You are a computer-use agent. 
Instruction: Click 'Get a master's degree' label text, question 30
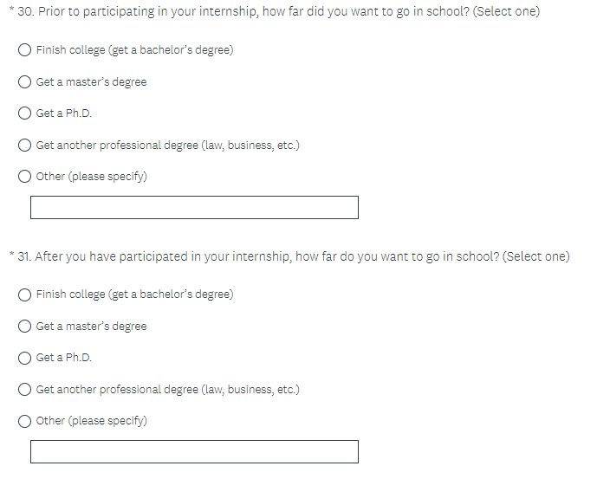[91, 82]
